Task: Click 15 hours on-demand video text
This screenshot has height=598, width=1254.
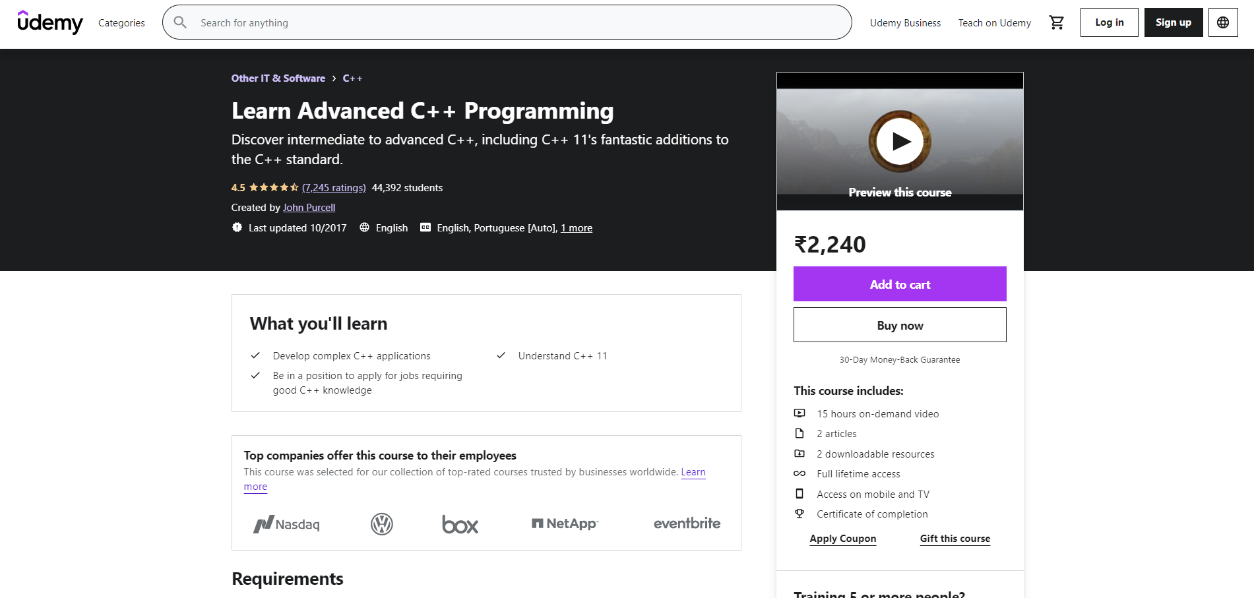Action: tap(877, 414)
